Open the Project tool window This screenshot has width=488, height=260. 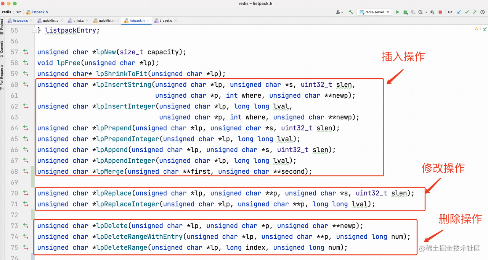coord(2,26)
